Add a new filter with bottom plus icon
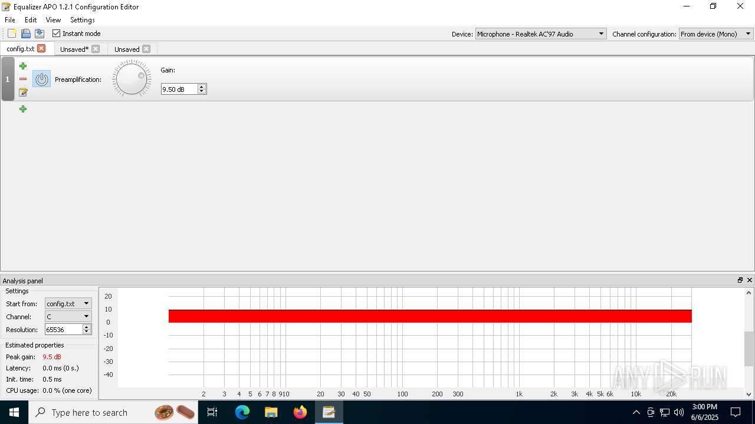Screen dimensions: 755x424 (23, 109)
